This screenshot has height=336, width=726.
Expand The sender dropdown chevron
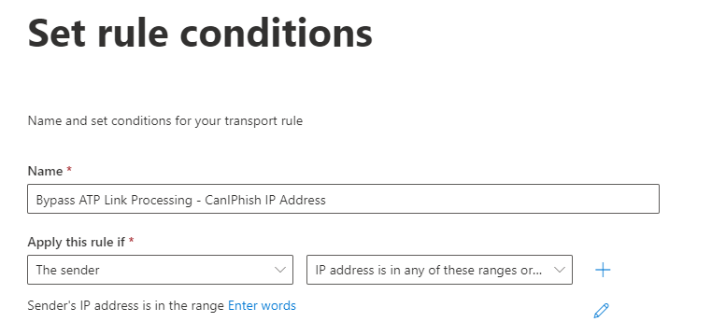click(279, 270)
